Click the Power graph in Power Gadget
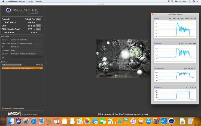201x126 pixels. point(175,29)
